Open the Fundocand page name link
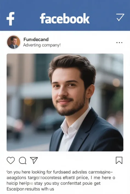Screen dimensions: 130x194 pyautogui.click(x=36, y=39)
